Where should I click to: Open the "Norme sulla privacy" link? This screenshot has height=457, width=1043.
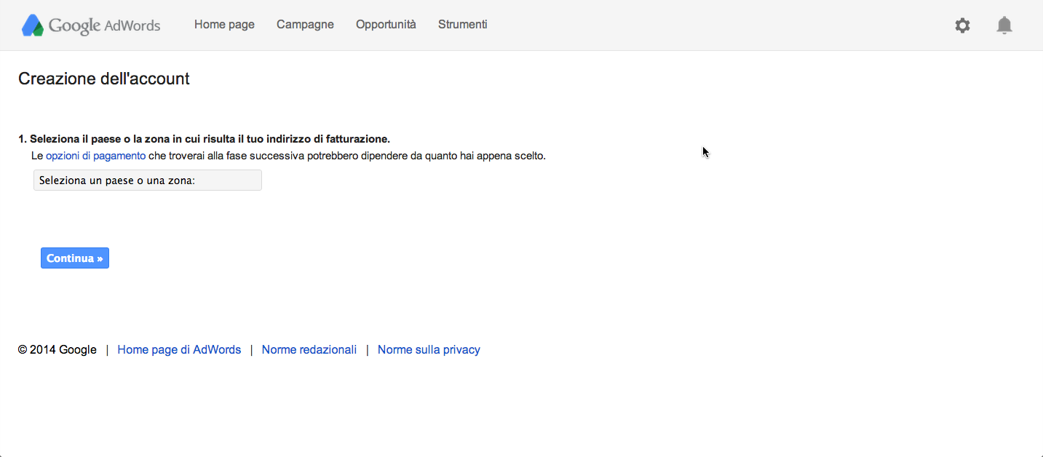(x=429, y=350)
